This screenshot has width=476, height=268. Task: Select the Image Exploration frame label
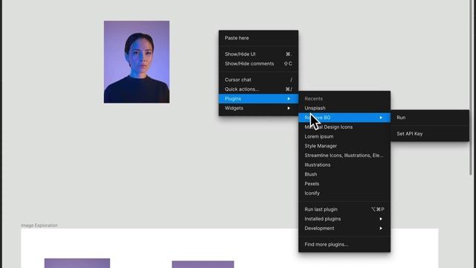[39, 226]
